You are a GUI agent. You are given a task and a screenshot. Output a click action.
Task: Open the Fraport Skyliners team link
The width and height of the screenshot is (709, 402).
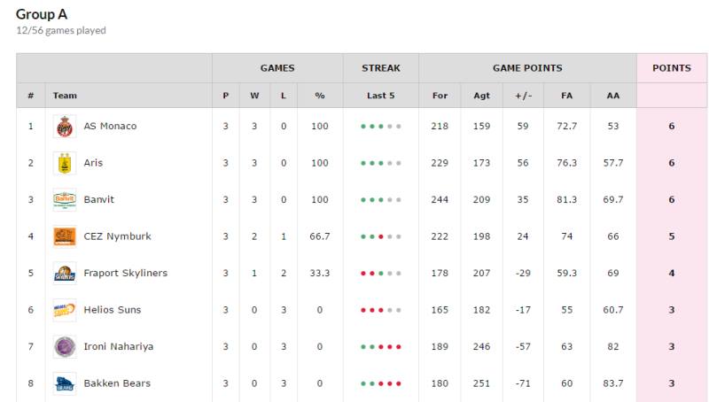point(125,273)
